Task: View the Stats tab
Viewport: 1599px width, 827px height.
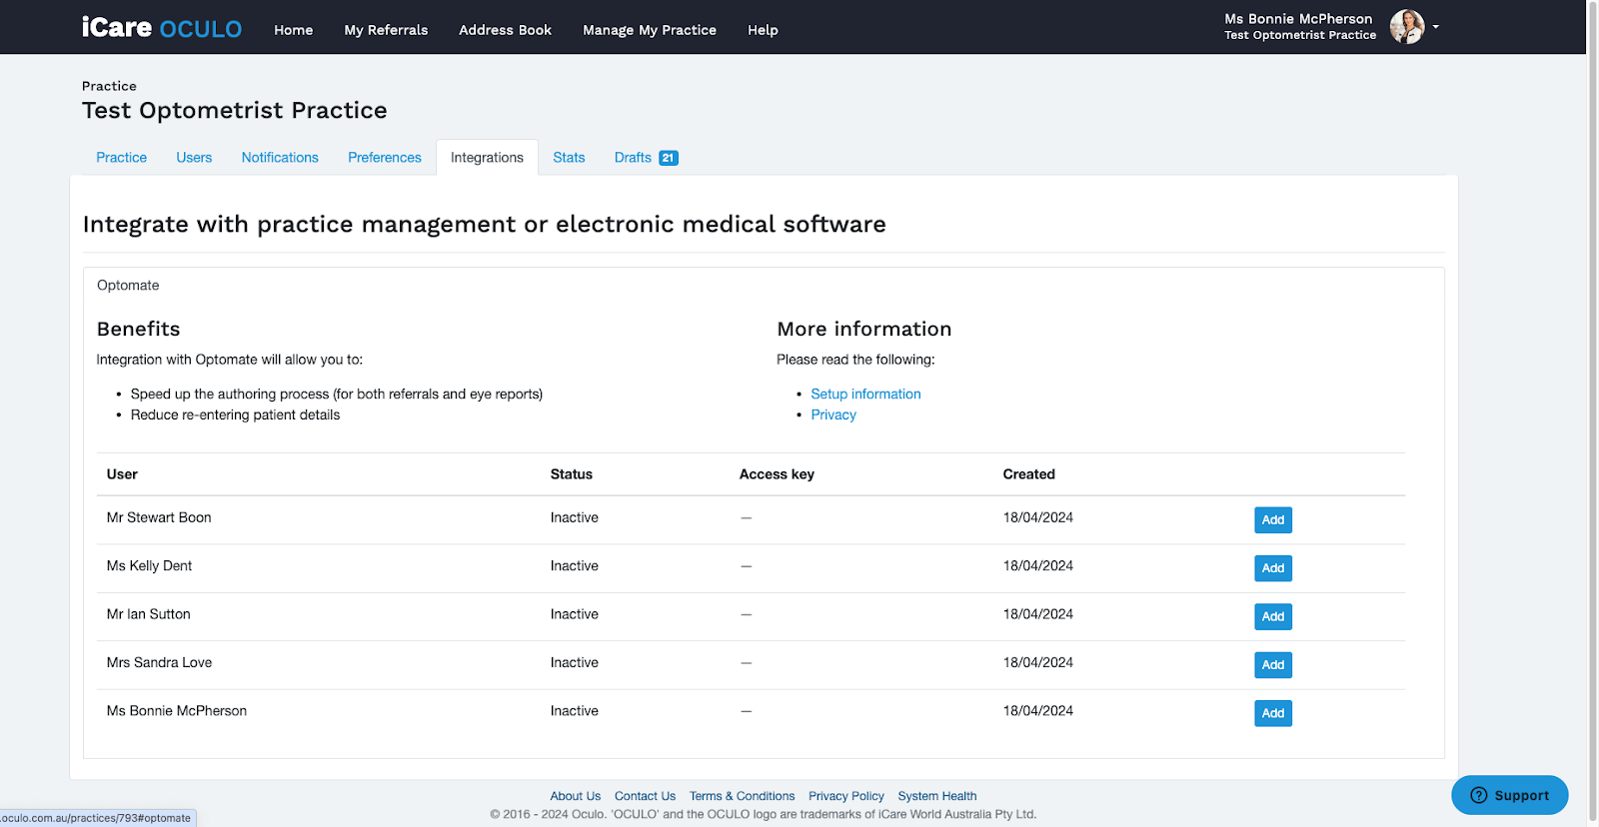Action: (x=569, y=158)
